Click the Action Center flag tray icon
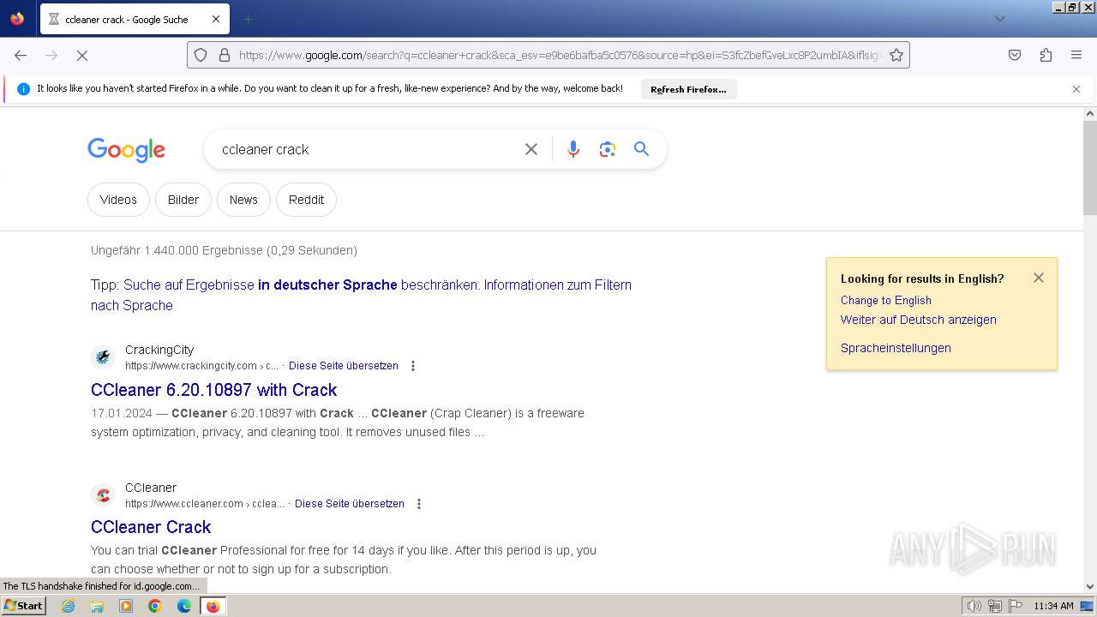1097x617 pixels. click(x=1016, y=606)
